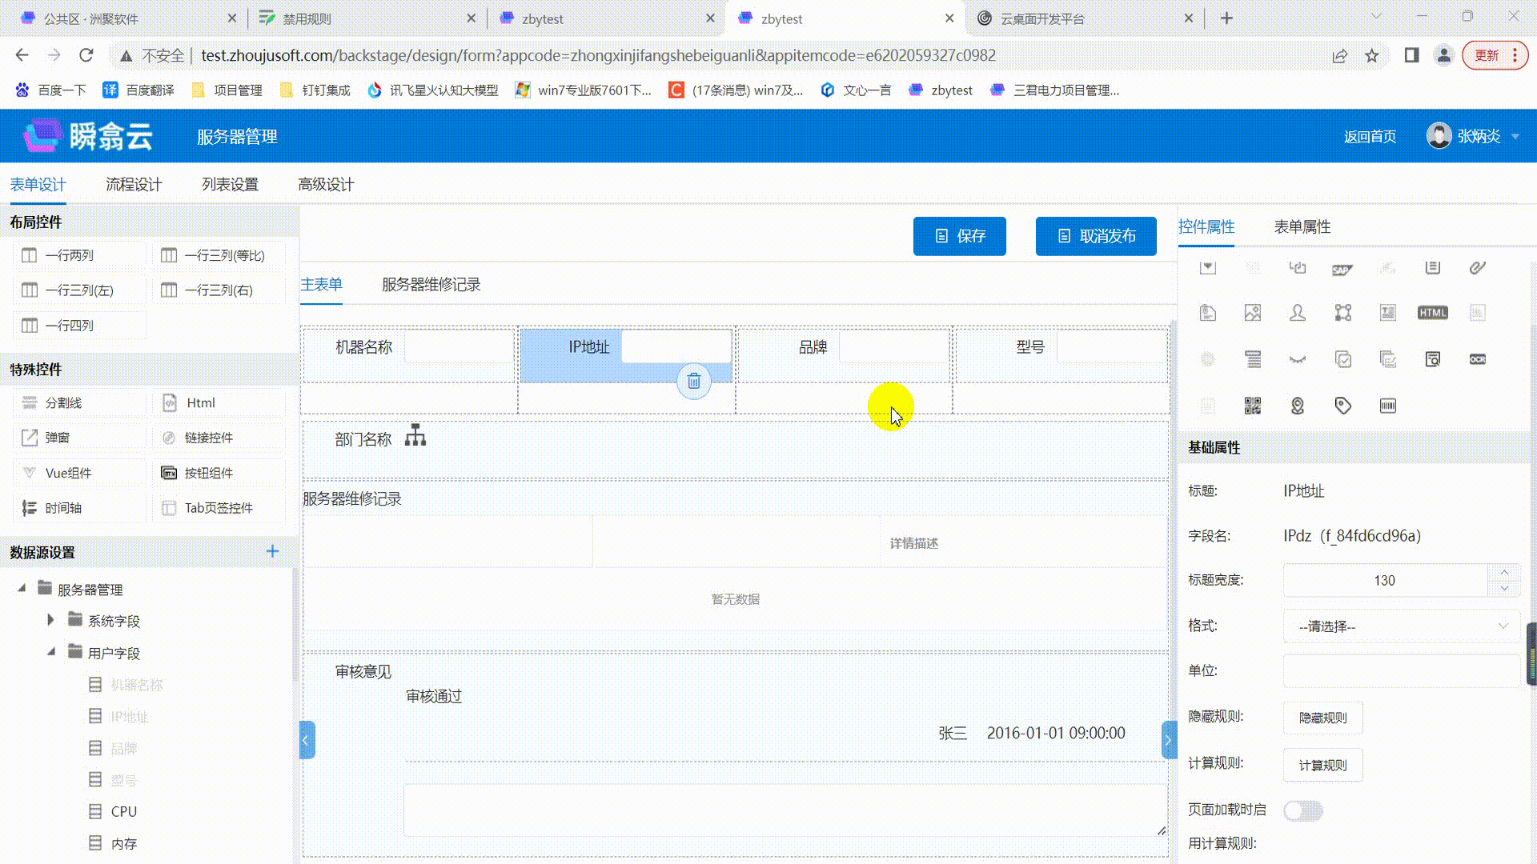1537x864 pixels.
Task: Collapse the left panel with arrow handle
Action: (x=307, y=740)
